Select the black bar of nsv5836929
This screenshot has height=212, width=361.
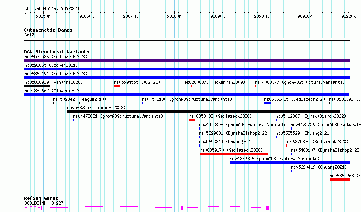coord(37,86)
